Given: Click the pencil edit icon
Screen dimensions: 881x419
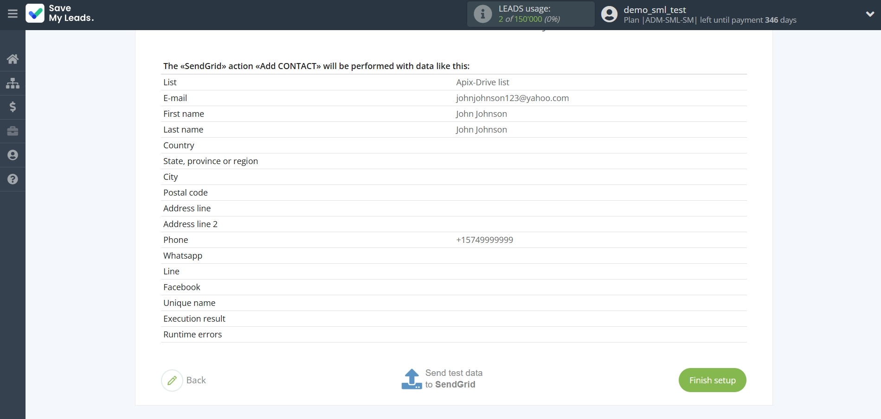Looking at the screenshot, I should [x=172, y=381].
